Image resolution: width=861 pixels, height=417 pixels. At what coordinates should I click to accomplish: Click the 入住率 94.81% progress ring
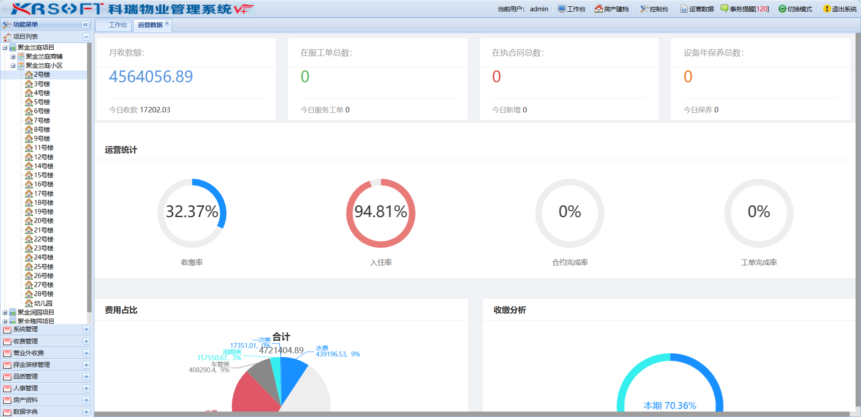click(381, 213)
